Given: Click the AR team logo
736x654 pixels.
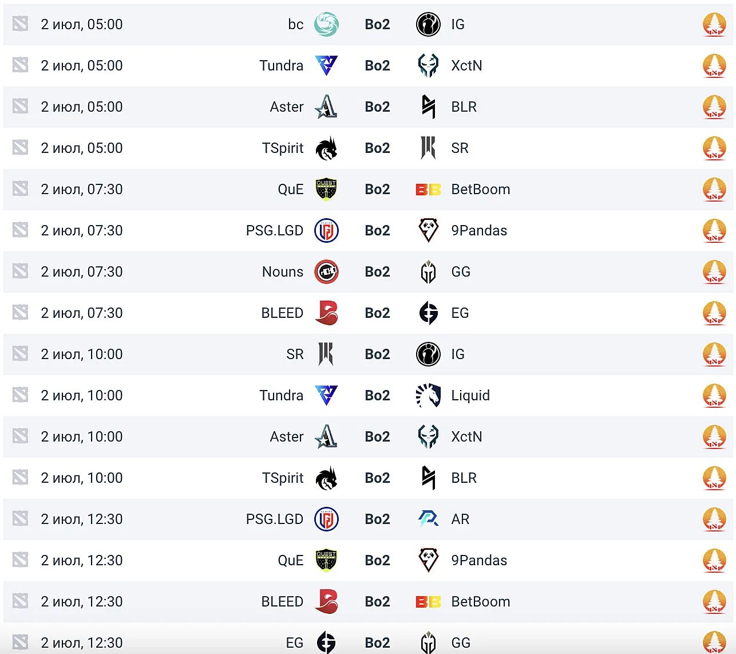Looking at the screenshot, I should (x=428, y=519).
